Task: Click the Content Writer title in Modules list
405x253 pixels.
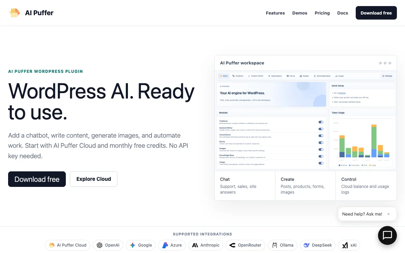Action: pos(226,128)
